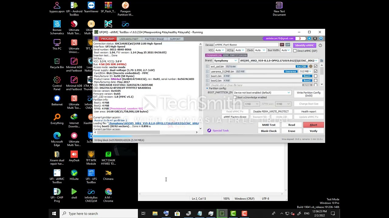Screen dimensions: 389x218
Task: Open the Userarea 512 MiB size dropdown
Action: point(306,71)
